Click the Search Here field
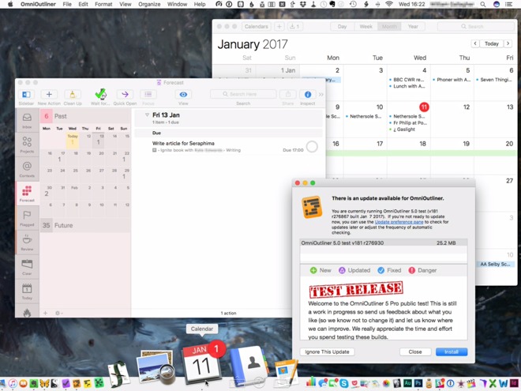This screenshot has height=391, width=521. click(243, 94)
